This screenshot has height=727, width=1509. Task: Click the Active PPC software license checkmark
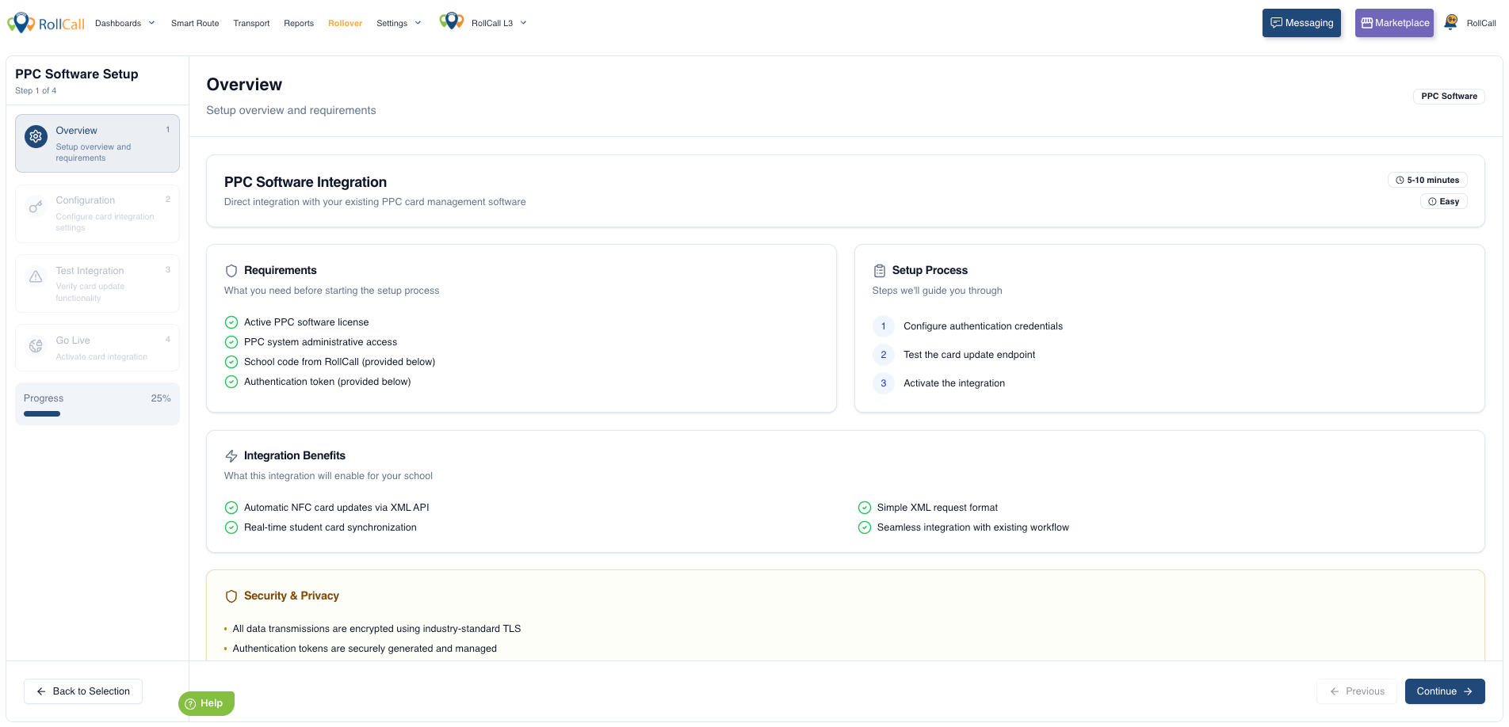[231, 322]
